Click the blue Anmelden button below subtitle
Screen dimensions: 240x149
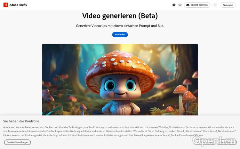point(120,35)
